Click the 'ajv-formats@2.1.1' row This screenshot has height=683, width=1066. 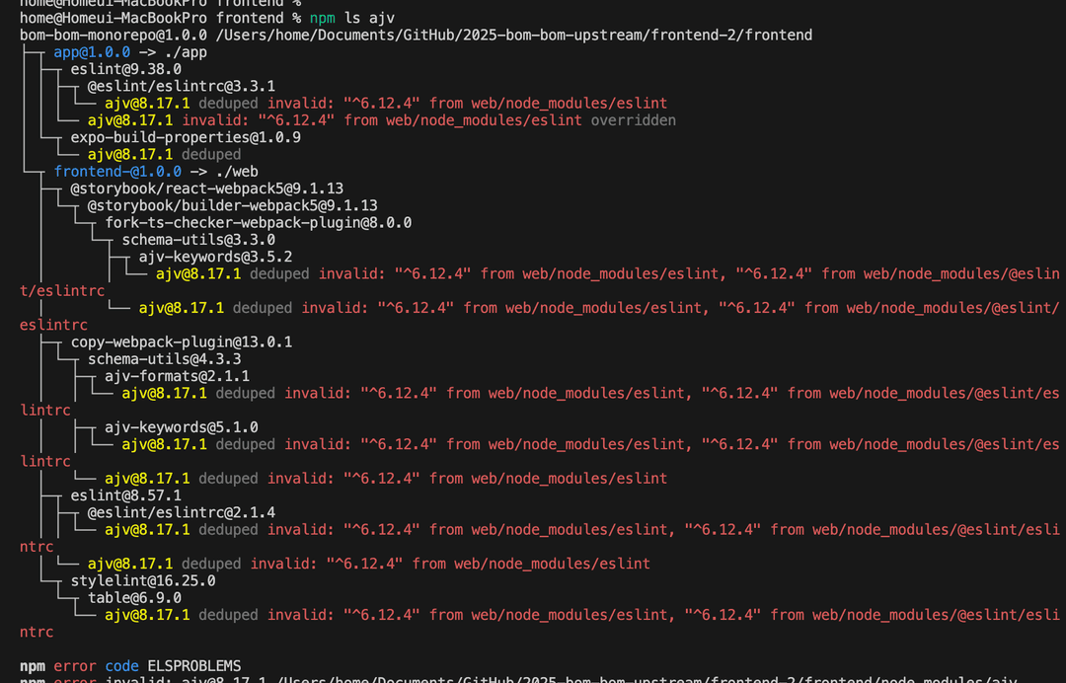pyautogui.click(x=177, y=376)
